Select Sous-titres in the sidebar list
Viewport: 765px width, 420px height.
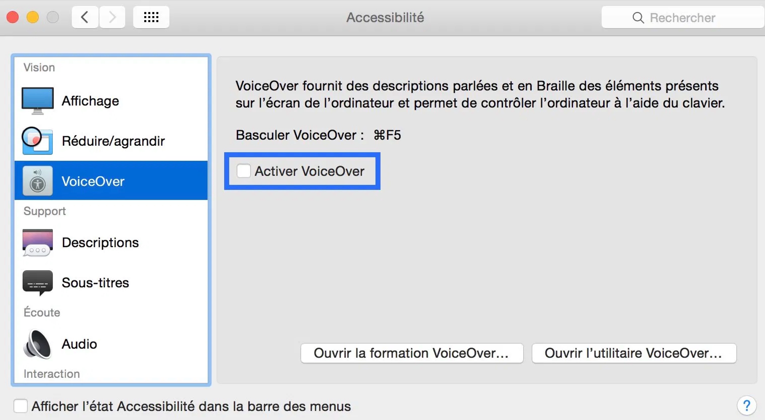(x=95, y=283)
